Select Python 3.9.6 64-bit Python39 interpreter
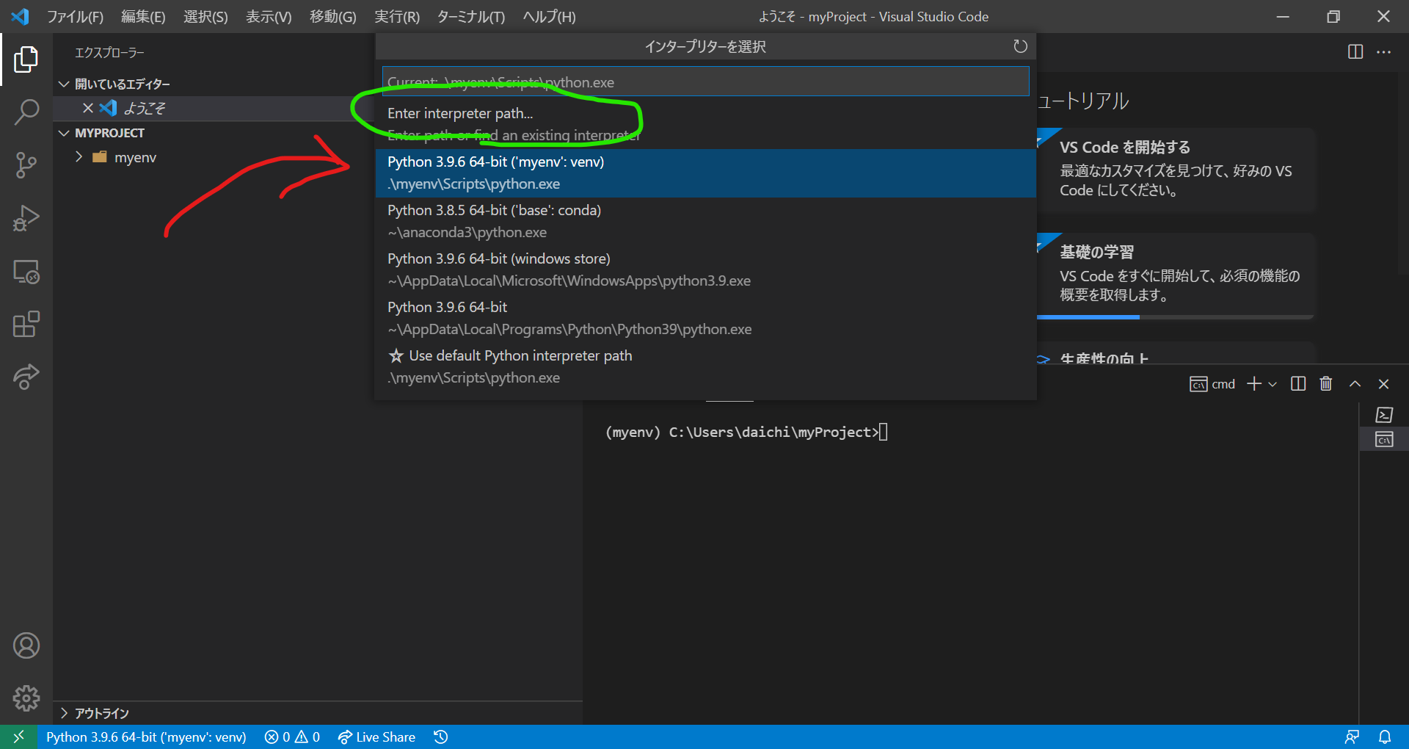This screenshot has height=749, width=1409. (x=705, y=318)
